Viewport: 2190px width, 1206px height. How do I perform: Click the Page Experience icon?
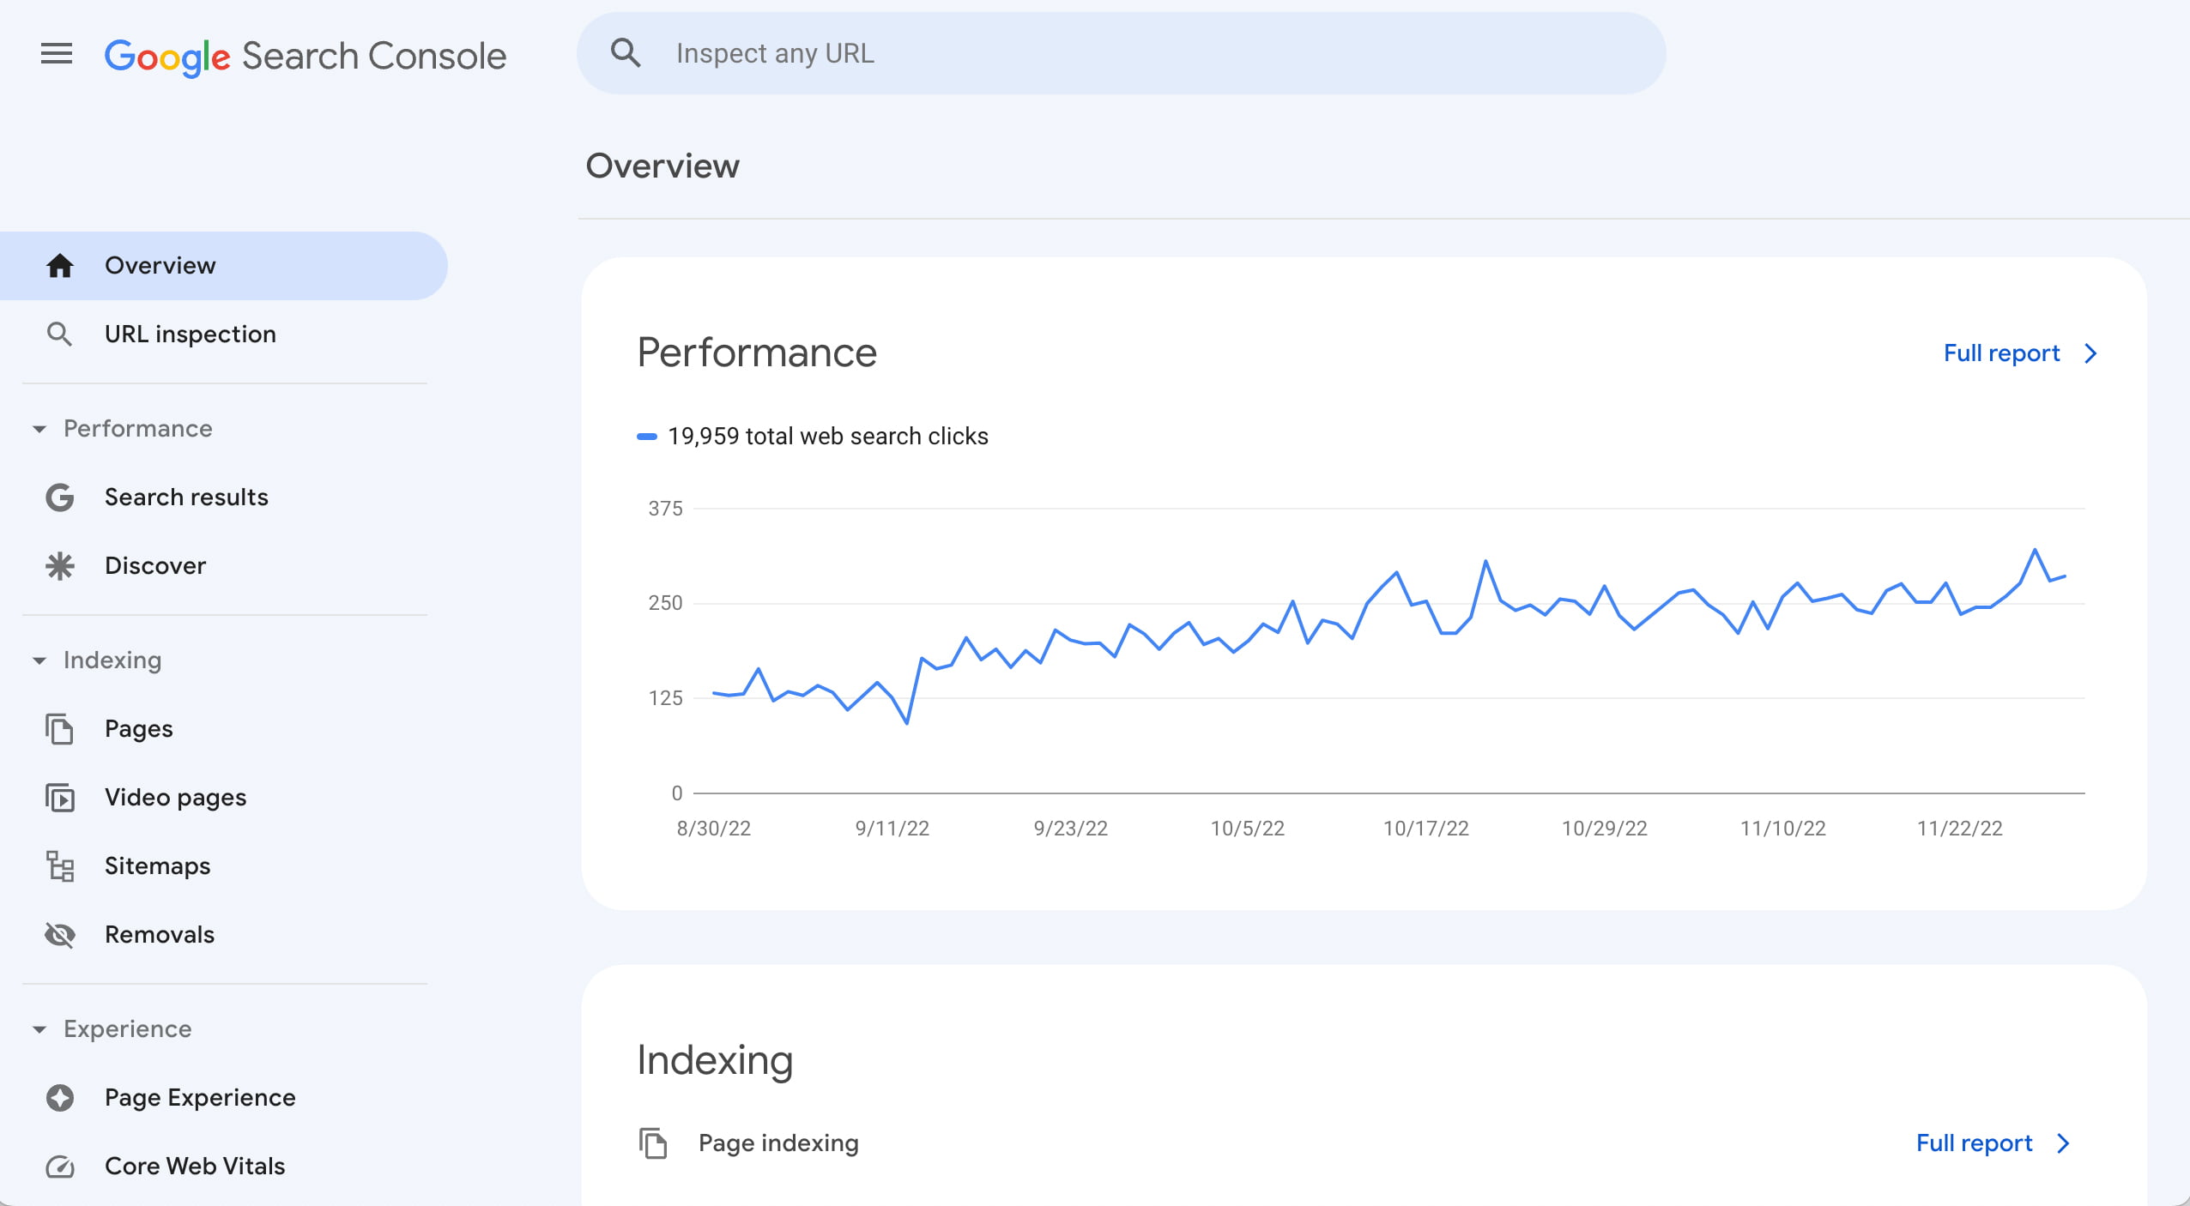click(x=60, y=1098)
